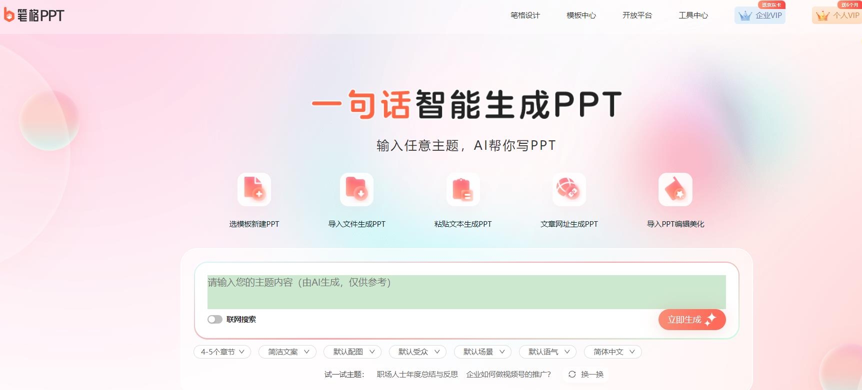Screen dimensions: 862x390
Task: Select 工具中心 in the top navigation
Action: click(693, 15)
